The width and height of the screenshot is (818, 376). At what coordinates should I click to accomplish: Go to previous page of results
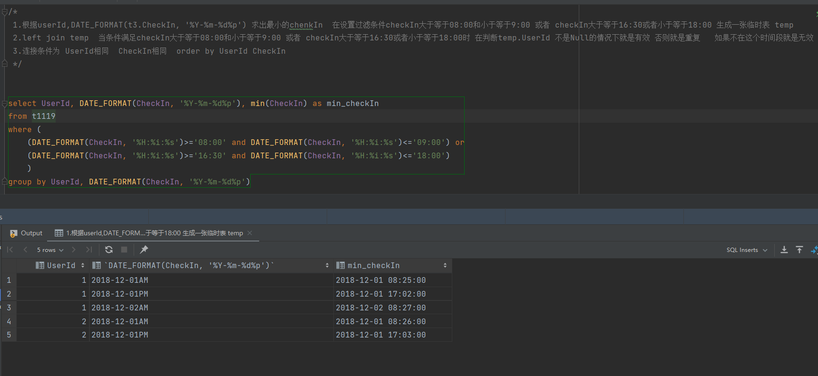coord(25,250)
